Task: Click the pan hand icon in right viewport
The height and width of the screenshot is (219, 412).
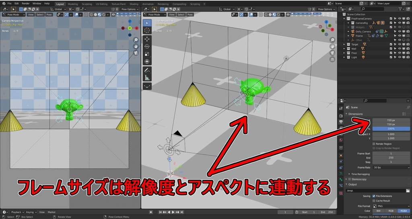Action: pyautogui.click(x=332, y=46)
